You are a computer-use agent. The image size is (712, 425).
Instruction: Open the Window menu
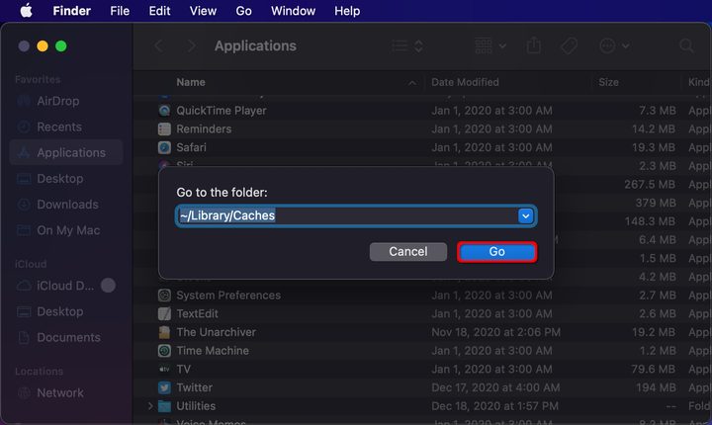pyautogui.click(x=293, y=11)
